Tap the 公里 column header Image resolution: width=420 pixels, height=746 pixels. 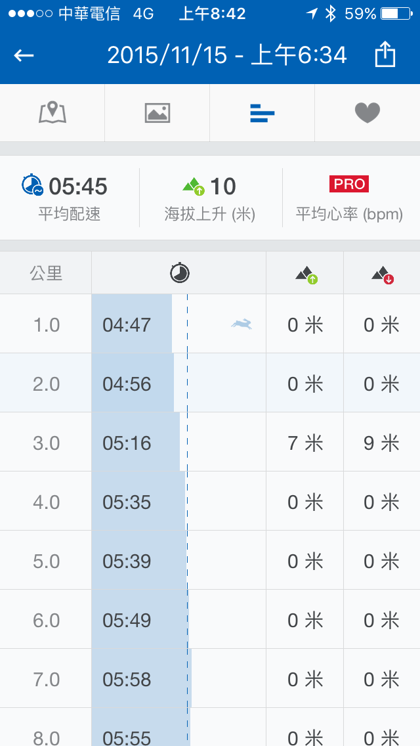(x=46, y=273)
